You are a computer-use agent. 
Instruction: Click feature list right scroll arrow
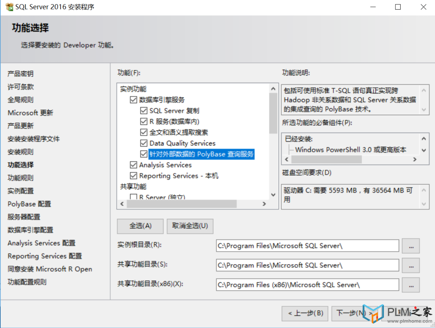click(264, 204)
